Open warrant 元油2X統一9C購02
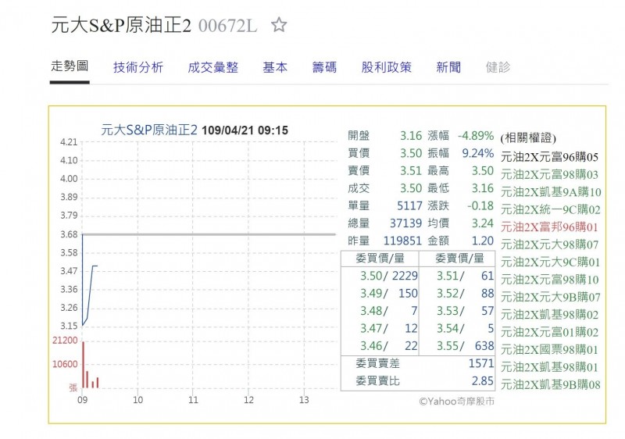The height and width of the screenshot is (439, 625). (550, 209)
